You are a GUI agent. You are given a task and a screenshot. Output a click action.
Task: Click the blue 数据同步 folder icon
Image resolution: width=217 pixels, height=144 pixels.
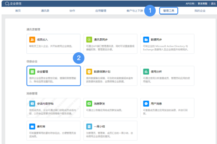coord(146,40)
